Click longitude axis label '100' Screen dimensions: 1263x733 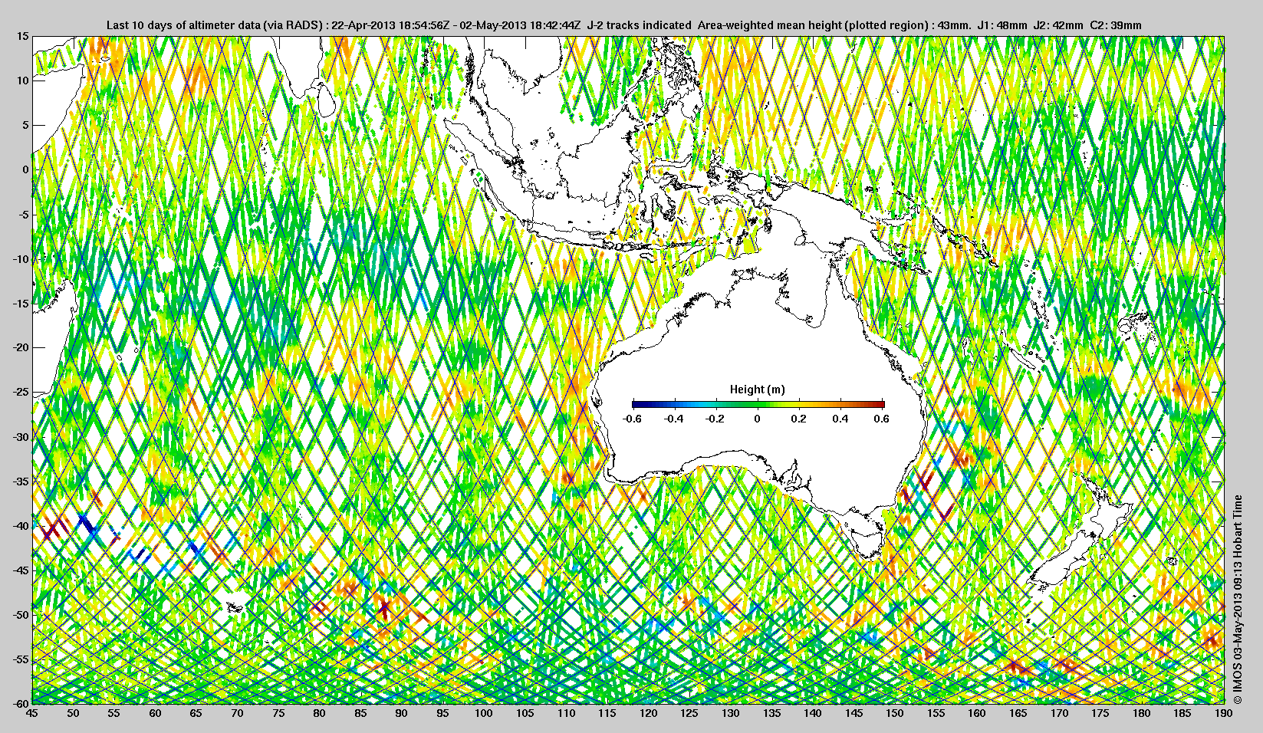point(484,714)
